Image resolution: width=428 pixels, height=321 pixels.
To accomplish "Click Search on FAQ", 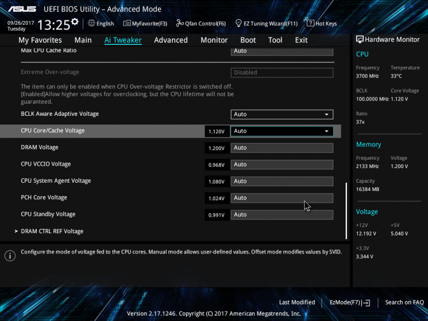I will (404, 302).
